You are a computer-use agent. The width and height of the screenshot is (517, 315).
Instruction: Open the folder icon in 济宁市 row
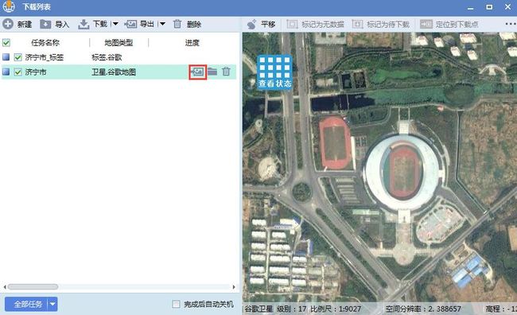[x=212, y=72]
